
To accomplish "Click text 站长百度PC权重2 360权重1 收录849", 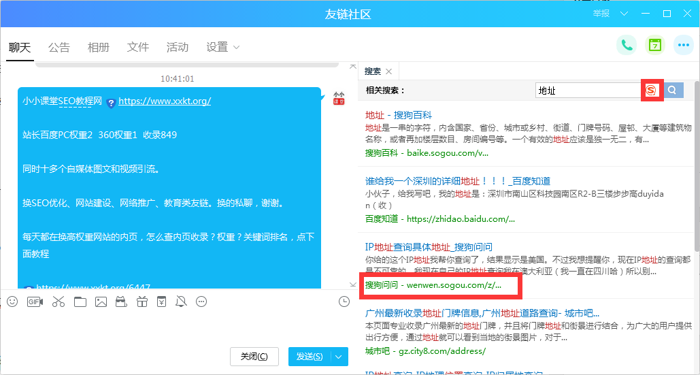I will 99,135.
